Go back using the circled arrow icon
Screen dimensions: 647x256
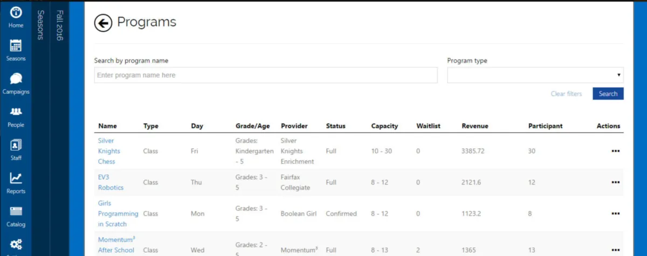[x=103, y=23]
